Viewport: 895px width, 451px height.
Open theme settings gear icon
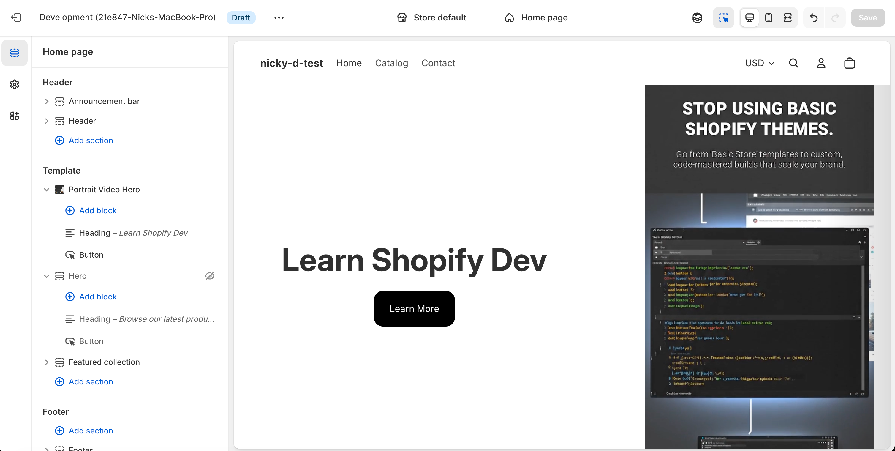click(x=15, y=84)
